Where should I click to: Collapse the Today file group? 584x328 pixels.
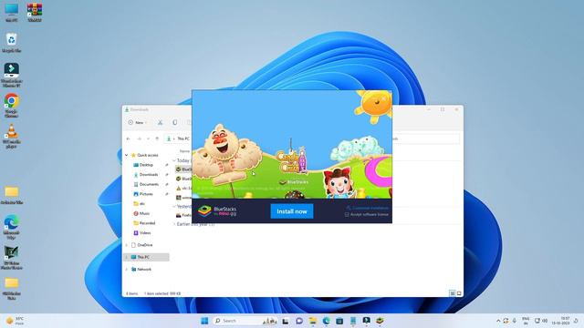174,160
